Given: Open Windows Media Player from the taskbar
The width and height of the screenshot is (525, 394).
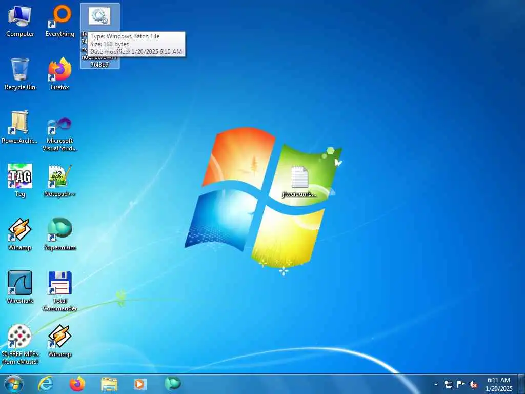Looking at the screenshot, I should [140, 384].
